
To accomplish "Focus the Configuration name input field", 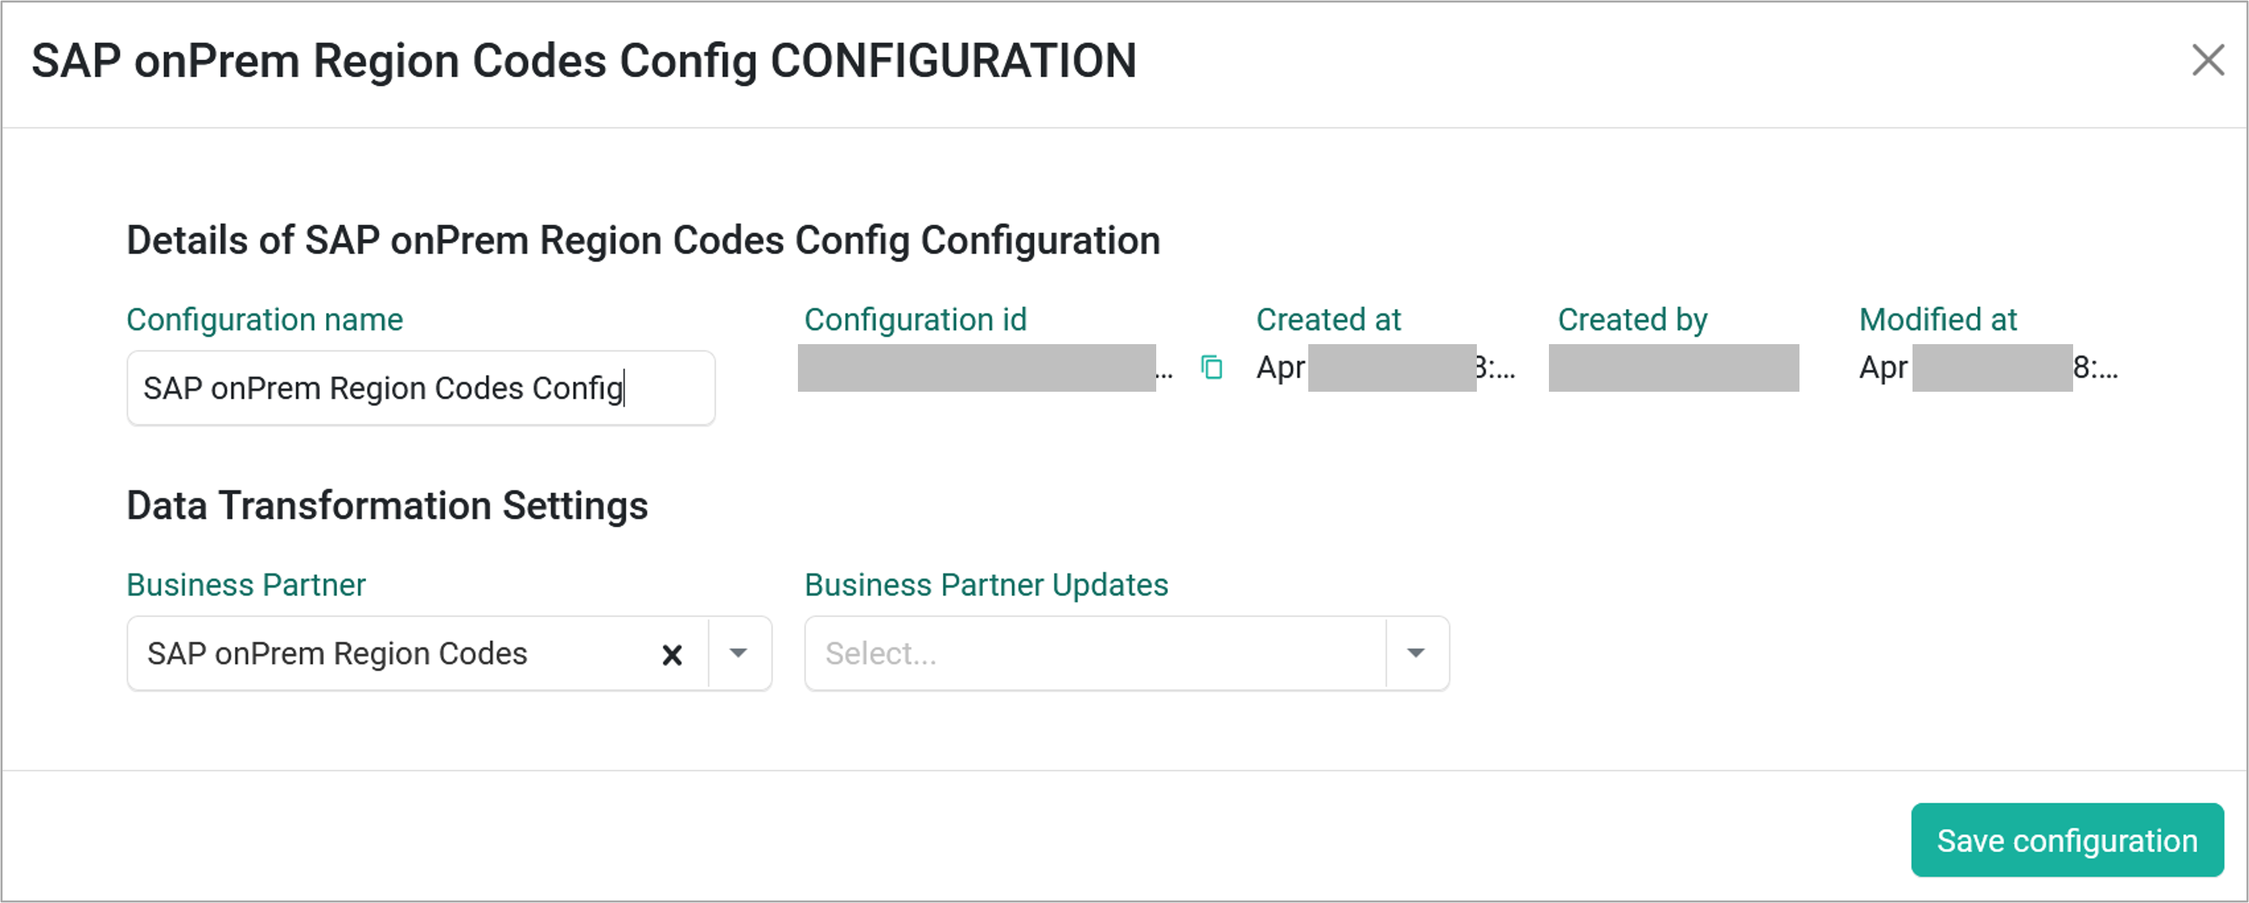I will pos(421,388).
